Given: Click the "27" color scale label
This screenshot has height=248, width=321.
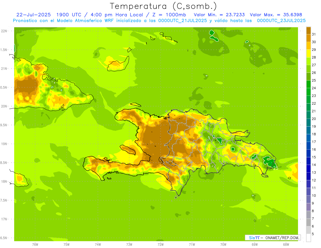Looking at the screenshot, I should pos(314,65).
